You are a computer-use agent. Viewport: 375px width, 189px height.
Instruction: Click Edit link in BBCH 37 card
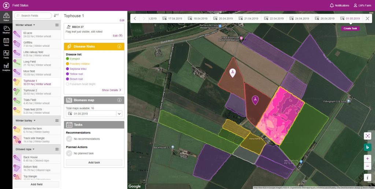point(115,35)
